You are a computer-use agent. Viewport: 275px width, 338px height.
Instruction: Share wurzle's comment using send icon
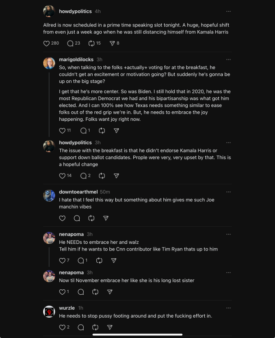[x=110, y=327]
